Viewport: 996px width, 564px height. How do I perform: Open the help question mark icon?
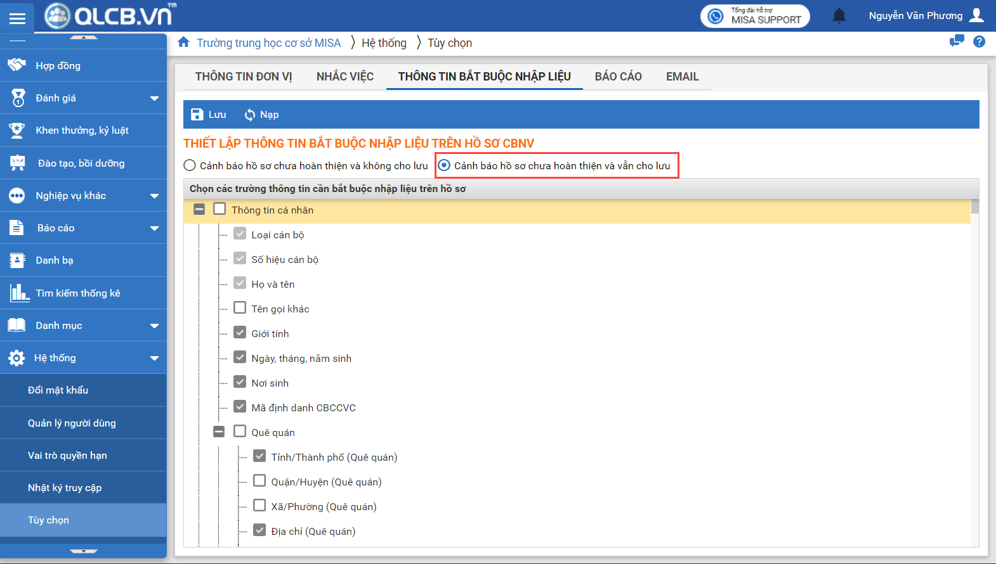pyautogui.click(x=979, y=42)
